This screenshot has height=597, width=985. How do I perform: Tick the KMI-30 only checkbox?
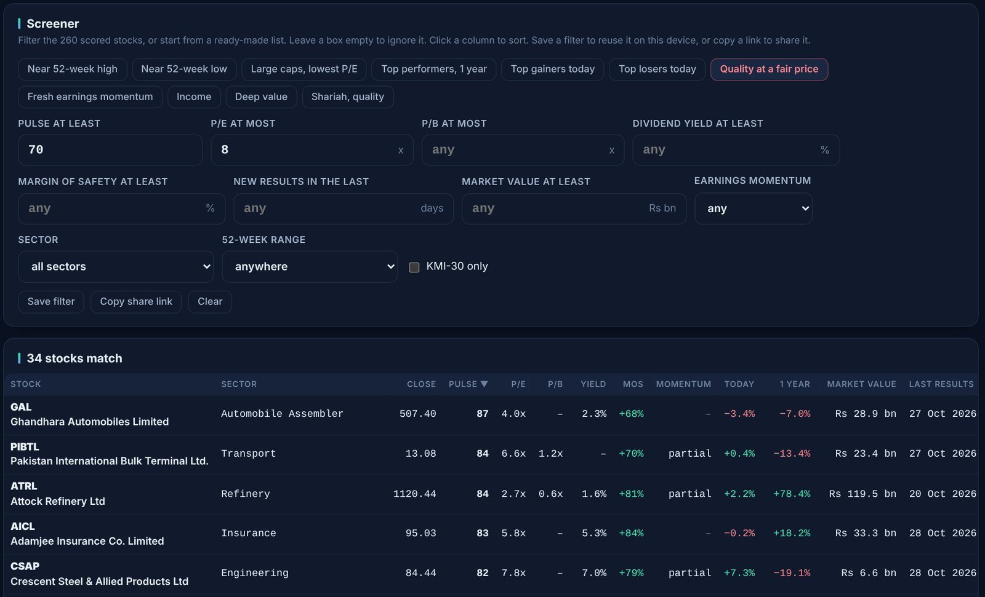pyautogui.click(x=414, y=267)
